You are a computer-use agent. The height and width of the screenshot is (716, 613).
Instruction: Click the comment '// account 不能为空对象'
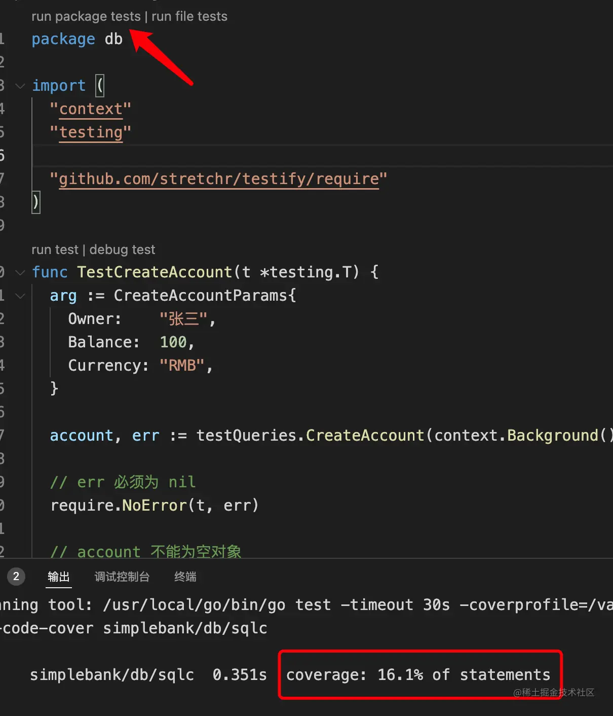click(145, 551)
